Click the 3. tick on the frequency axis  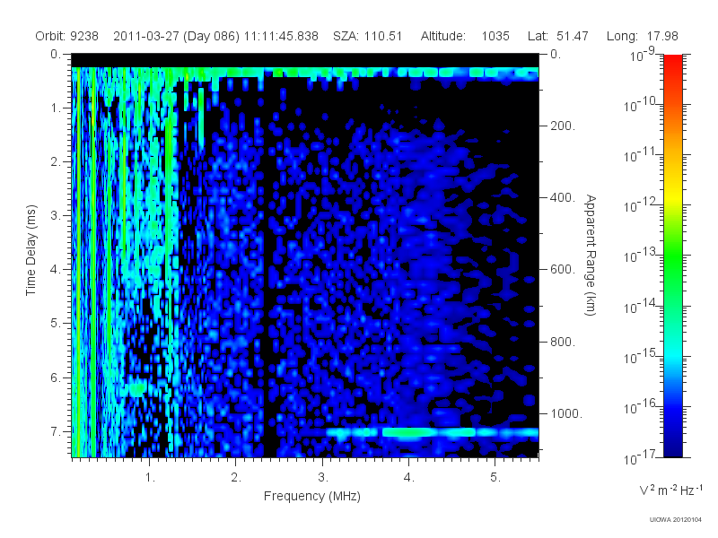(x=323, y=478)
